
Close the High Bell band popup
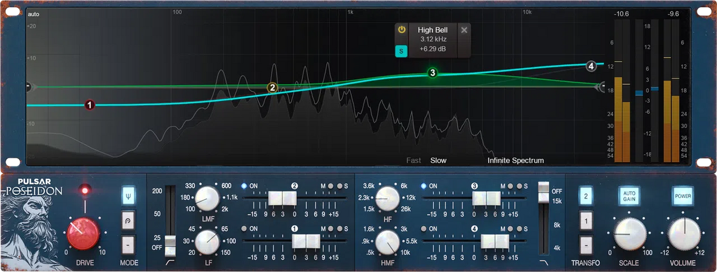[x=464, y=30]
